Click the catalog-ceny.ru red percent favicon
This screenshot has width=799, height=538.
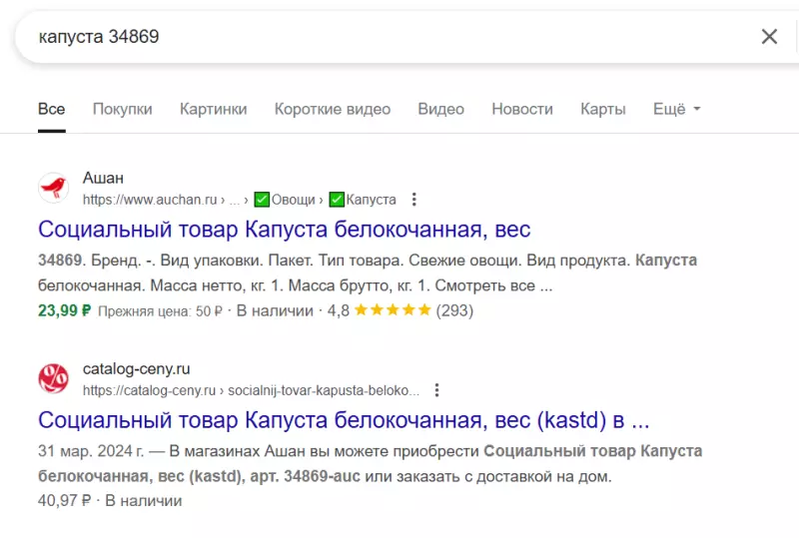53,378
